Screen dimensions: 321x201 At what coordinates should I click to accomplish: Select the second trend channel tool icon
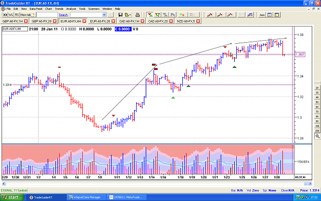pos(220,15)
